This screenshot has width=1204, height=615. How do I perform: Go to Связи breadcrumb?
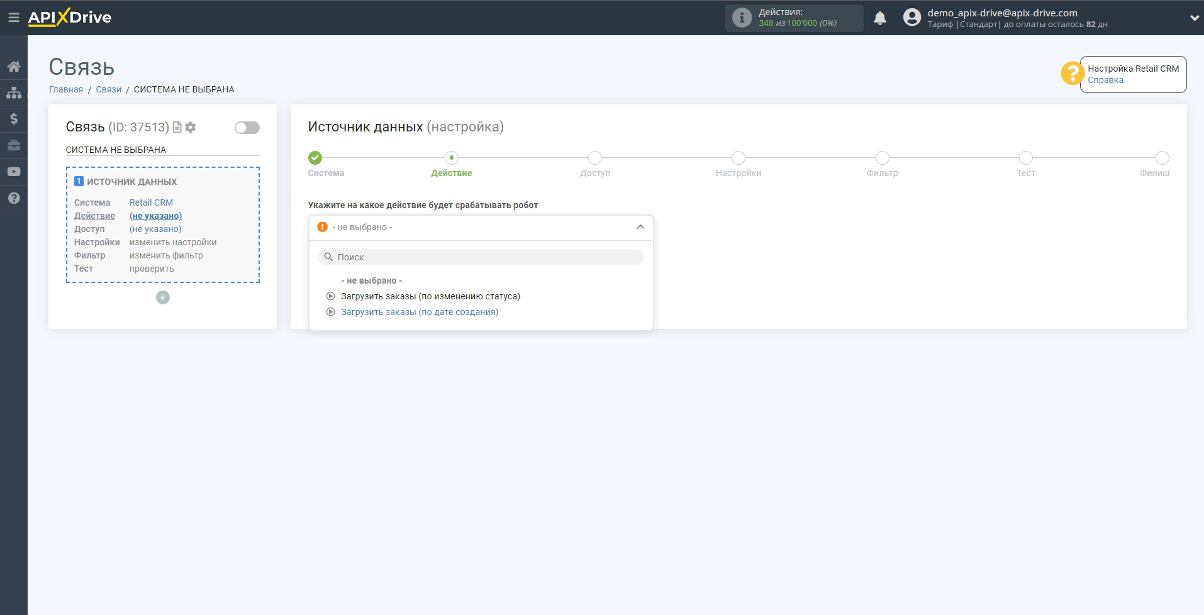[x=108, y=89]
